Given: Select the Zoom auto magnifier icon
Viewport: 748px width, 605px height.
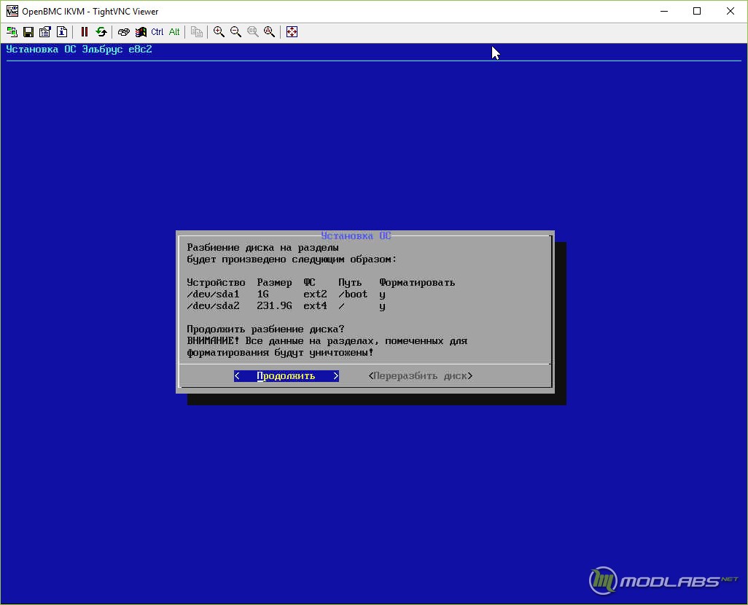Looking at the screenshot, I should (270, 32).
